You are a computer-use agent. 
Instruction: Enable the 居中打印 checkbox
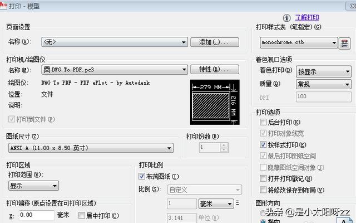point(82,215)
